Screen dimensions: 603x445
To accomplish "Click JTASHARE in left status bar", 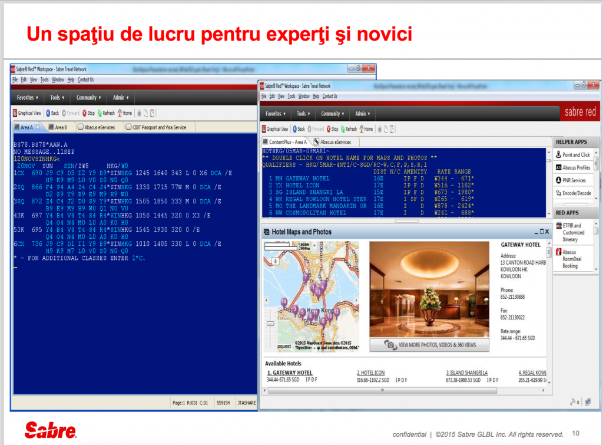I will click(247, 403).
